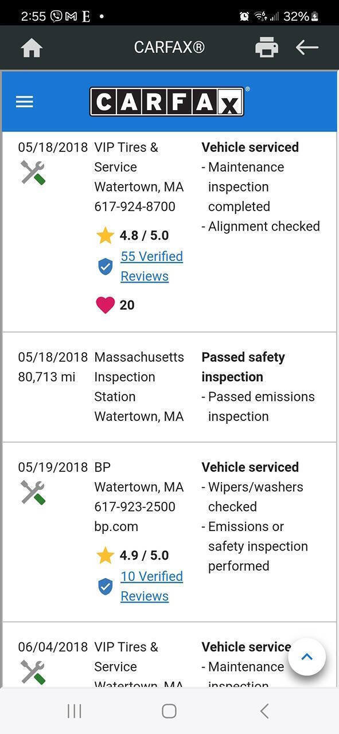
Task: Tap the star next to 4.8 / 5.0
Action: tap(105, 235)
